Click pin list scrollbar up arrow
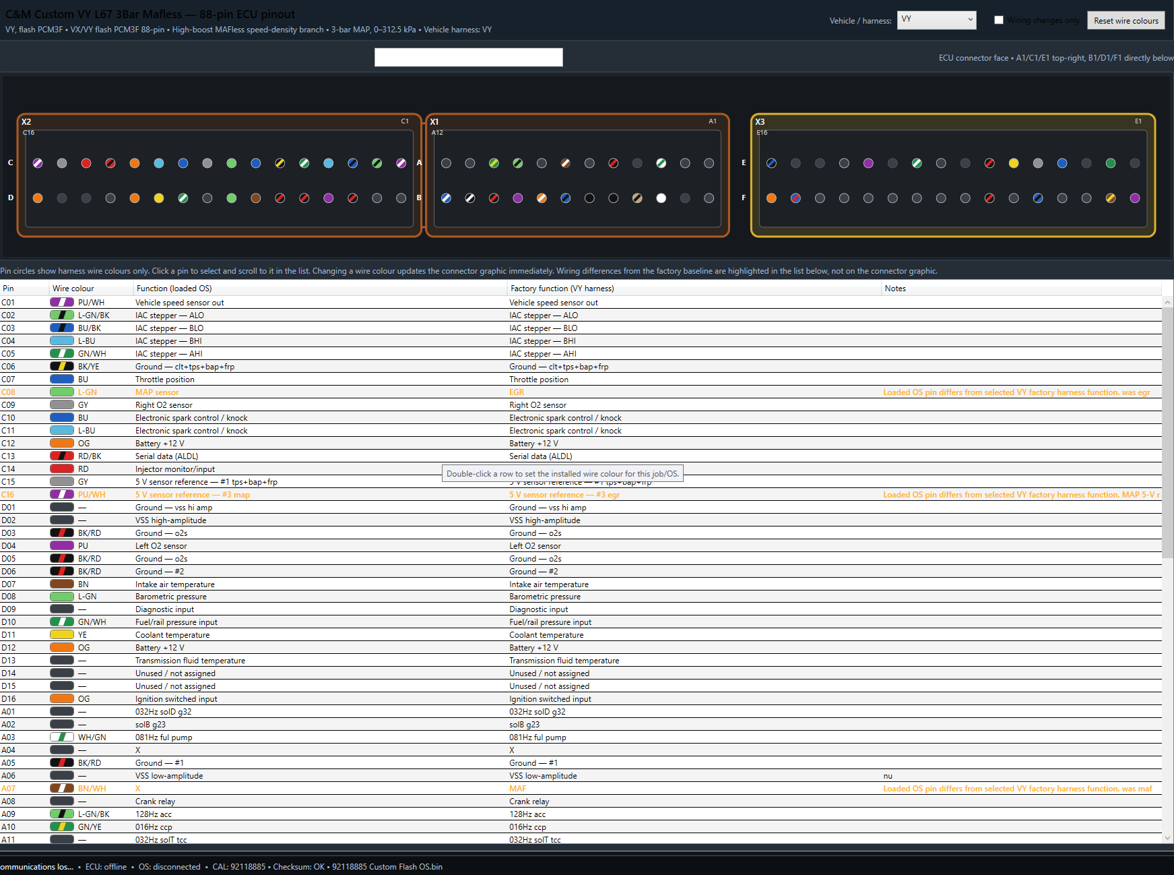 coord(1167,303)
